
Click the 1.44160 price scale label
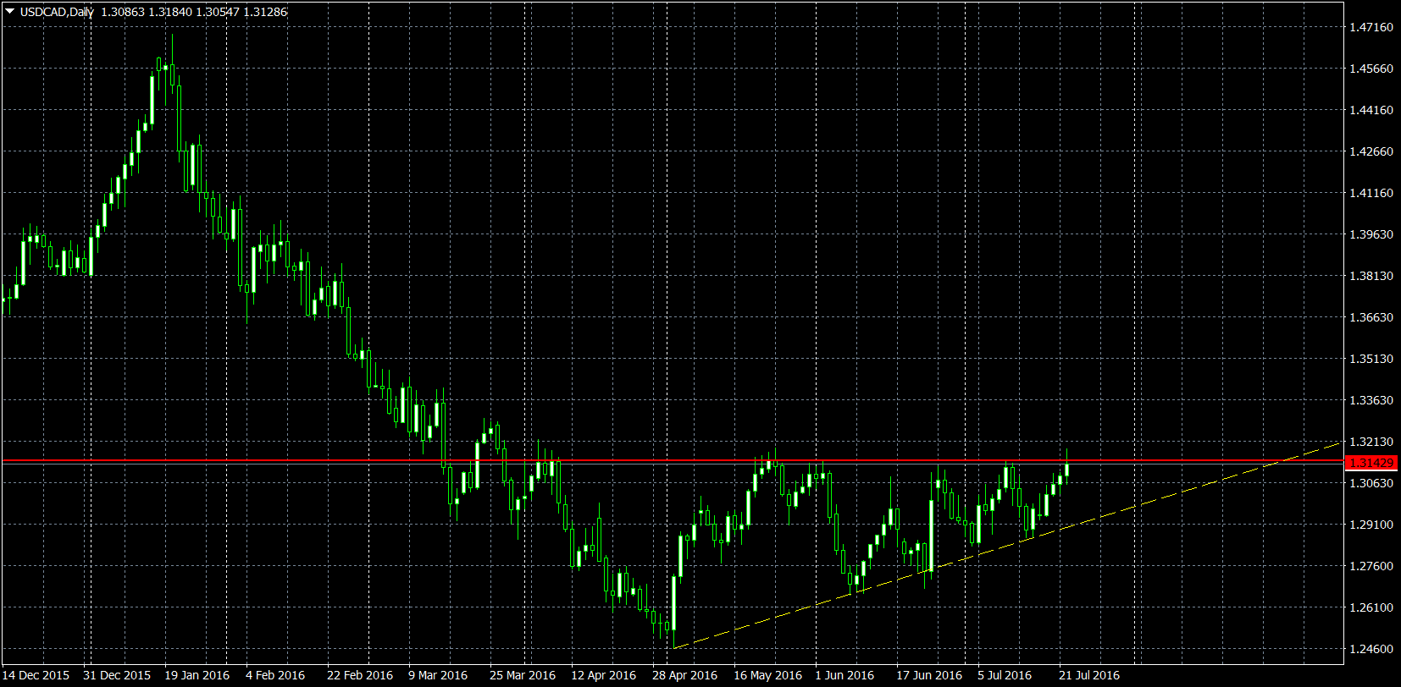pos(1371,110)
